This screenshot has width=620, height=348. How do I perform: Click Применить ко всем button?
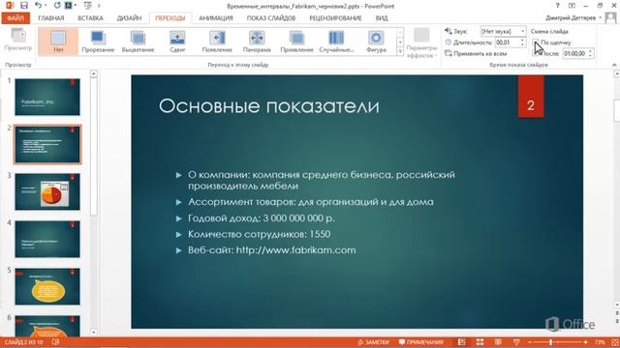476,54
